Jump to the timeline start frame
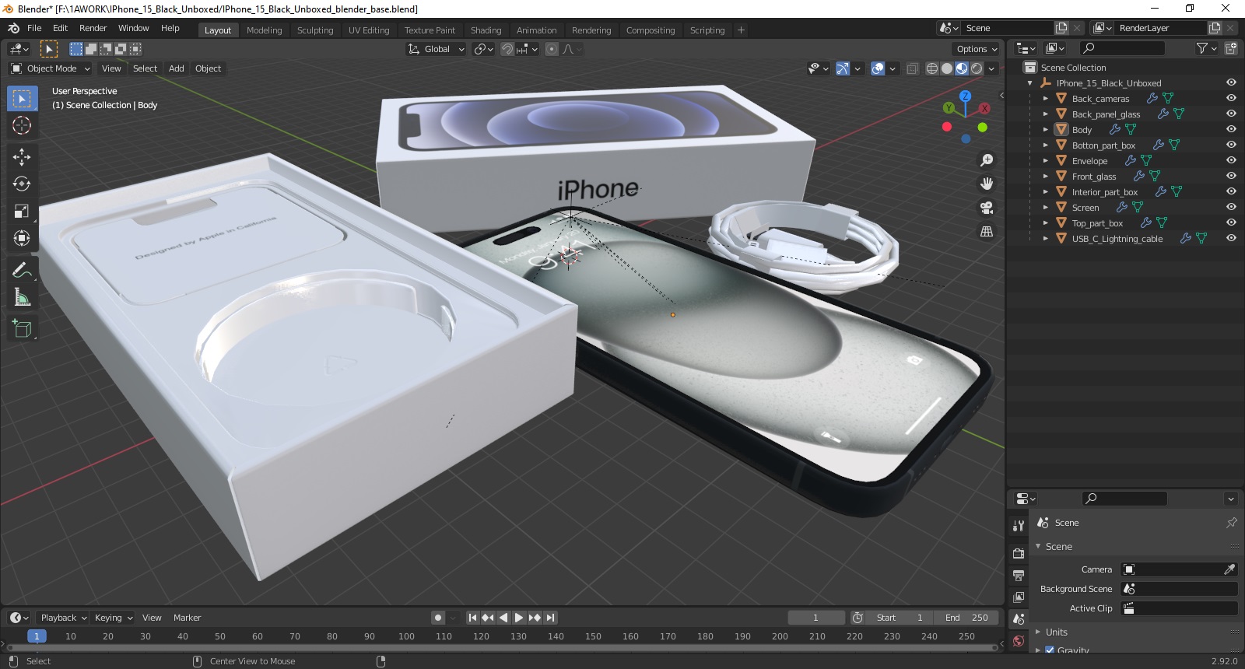The height and width of the screenshot is (669, 1245). coord(472,618)
